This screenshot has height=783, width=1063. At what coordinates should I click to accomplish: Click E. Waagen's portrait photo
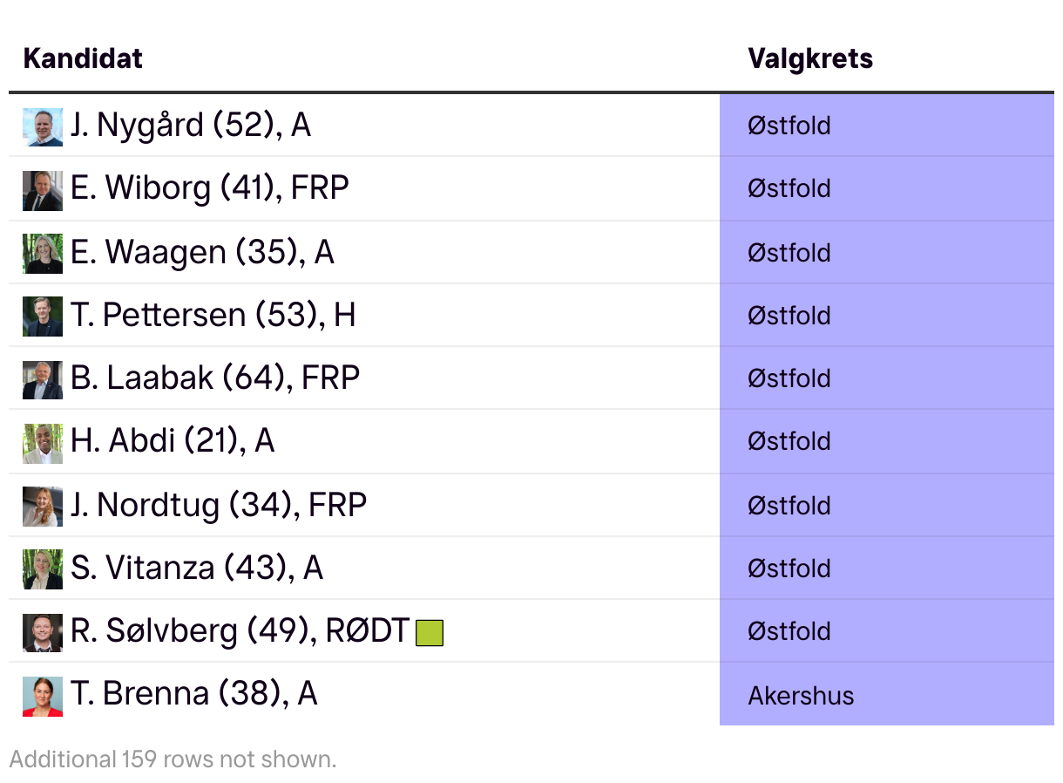(x=43, y=254)
